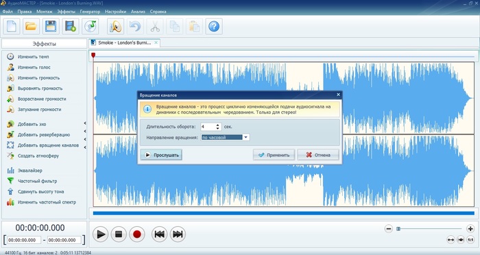
Task: Click the selection start time field
Action: tap(24, 241)
